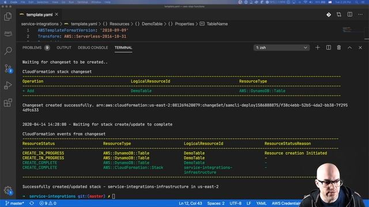
Task: Click Ln 12, Col 43 in status bar
Action: click(190, 203)
